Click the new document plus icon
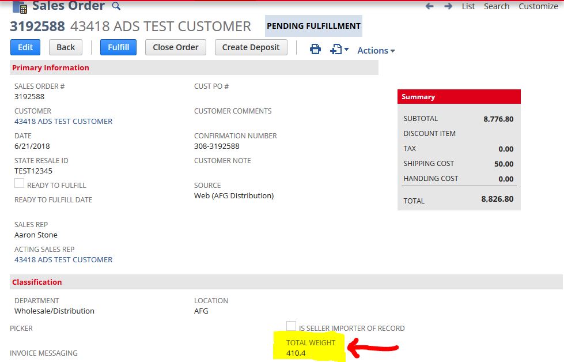564x362 pixels. pos(336,49)
